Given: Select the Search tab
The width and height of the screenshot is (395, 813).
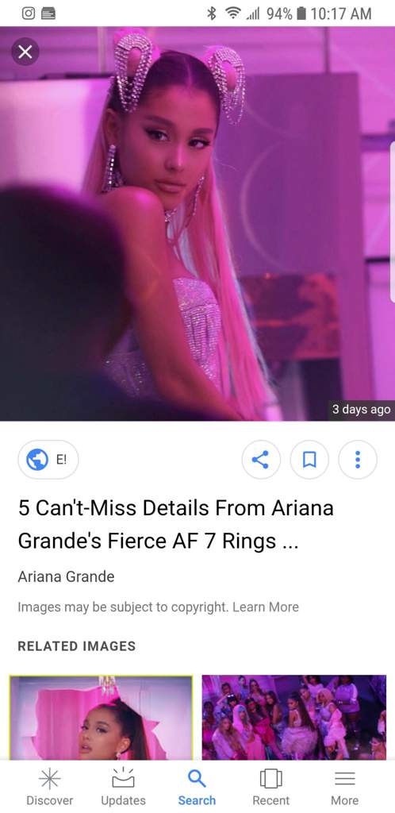Looking at the screenshot, I should coord(197,787).
